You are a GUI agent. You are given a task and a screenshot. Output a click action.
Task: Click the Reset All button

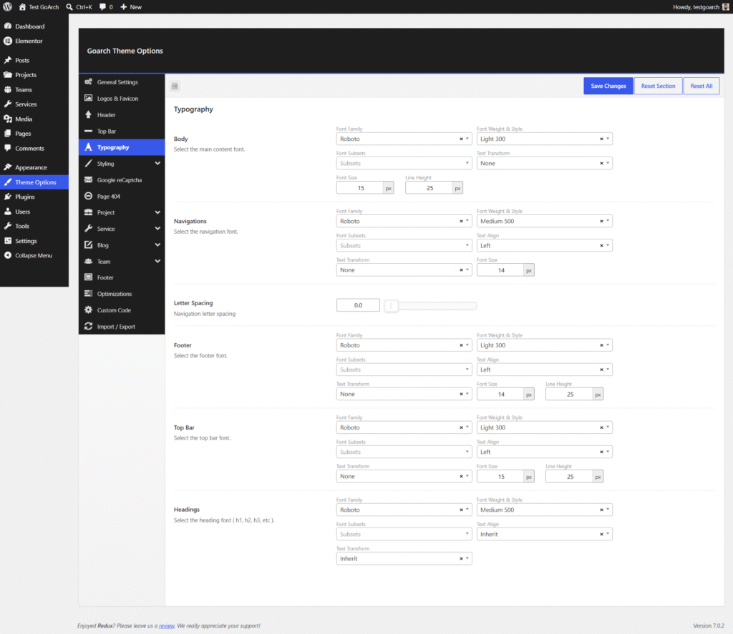pos(702,86)
